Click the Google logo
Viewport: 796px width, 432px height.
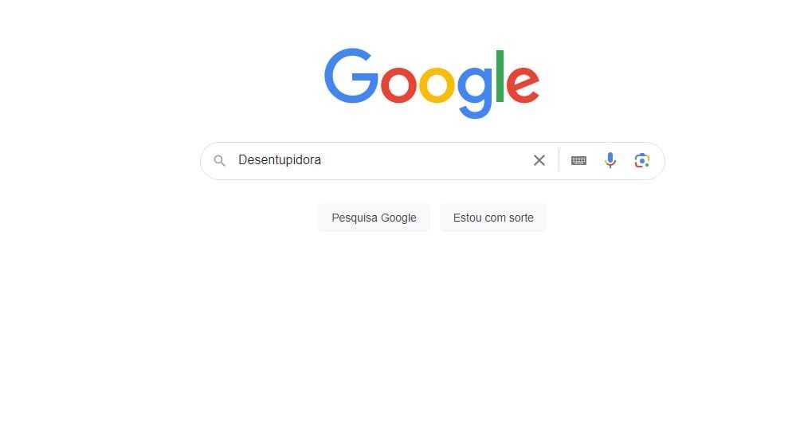(432, 83)
